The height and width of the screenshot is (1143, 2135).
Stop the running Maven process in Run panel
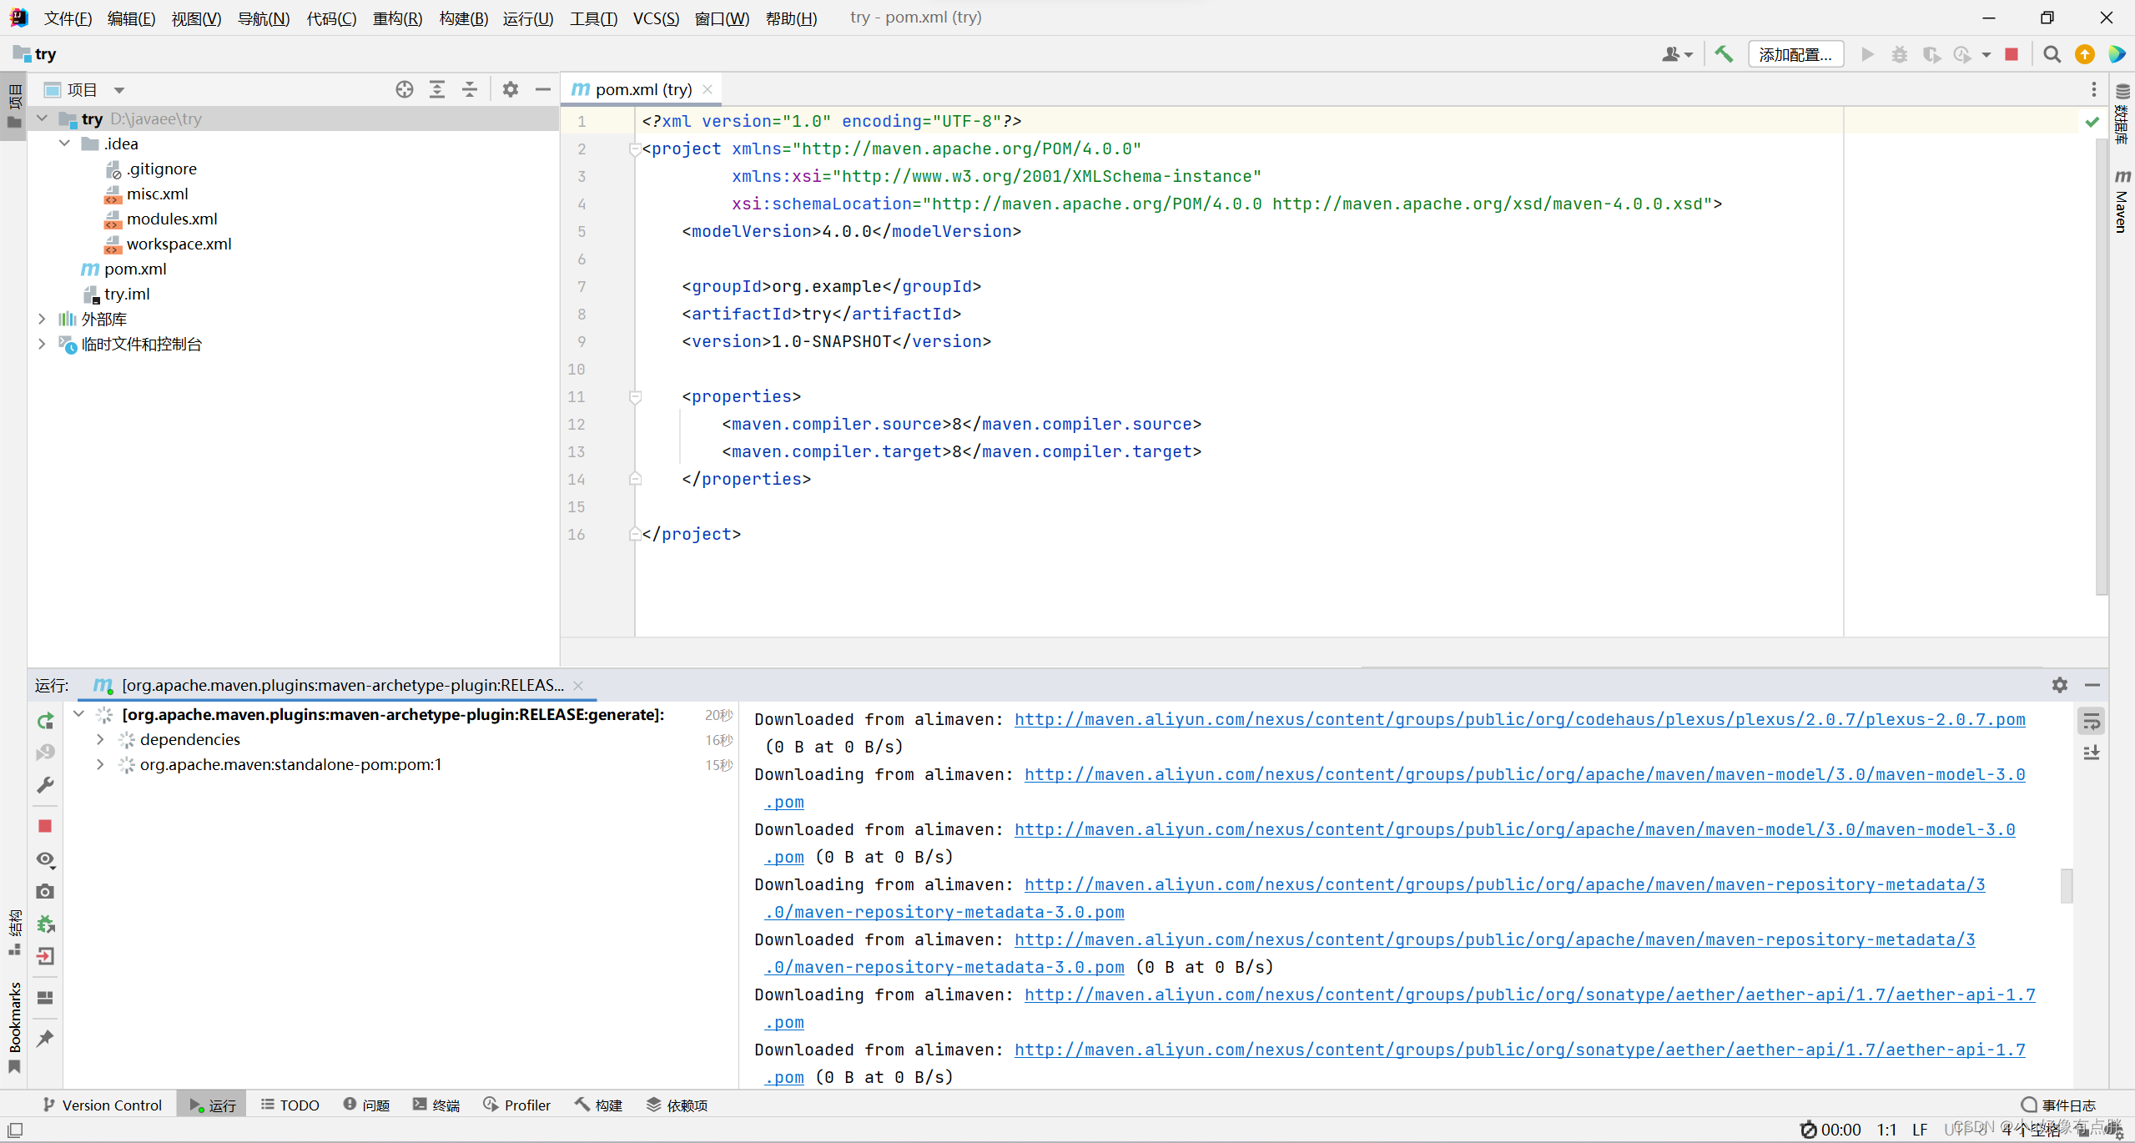click(x=46, y=826)
